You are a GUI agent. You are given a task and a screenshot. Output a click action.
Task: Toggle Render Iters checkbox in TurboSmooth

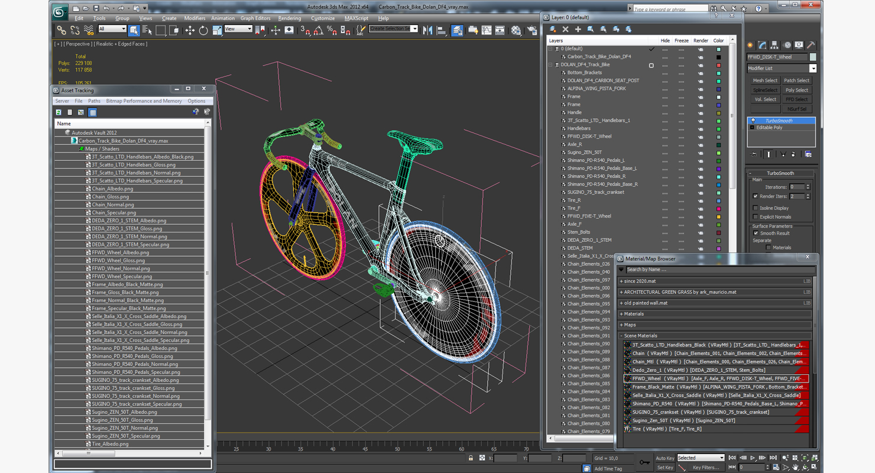pos(756,196)
